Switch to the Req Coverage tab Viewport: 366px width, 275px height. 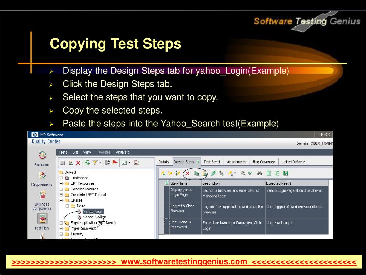click(x=264, y=162)
